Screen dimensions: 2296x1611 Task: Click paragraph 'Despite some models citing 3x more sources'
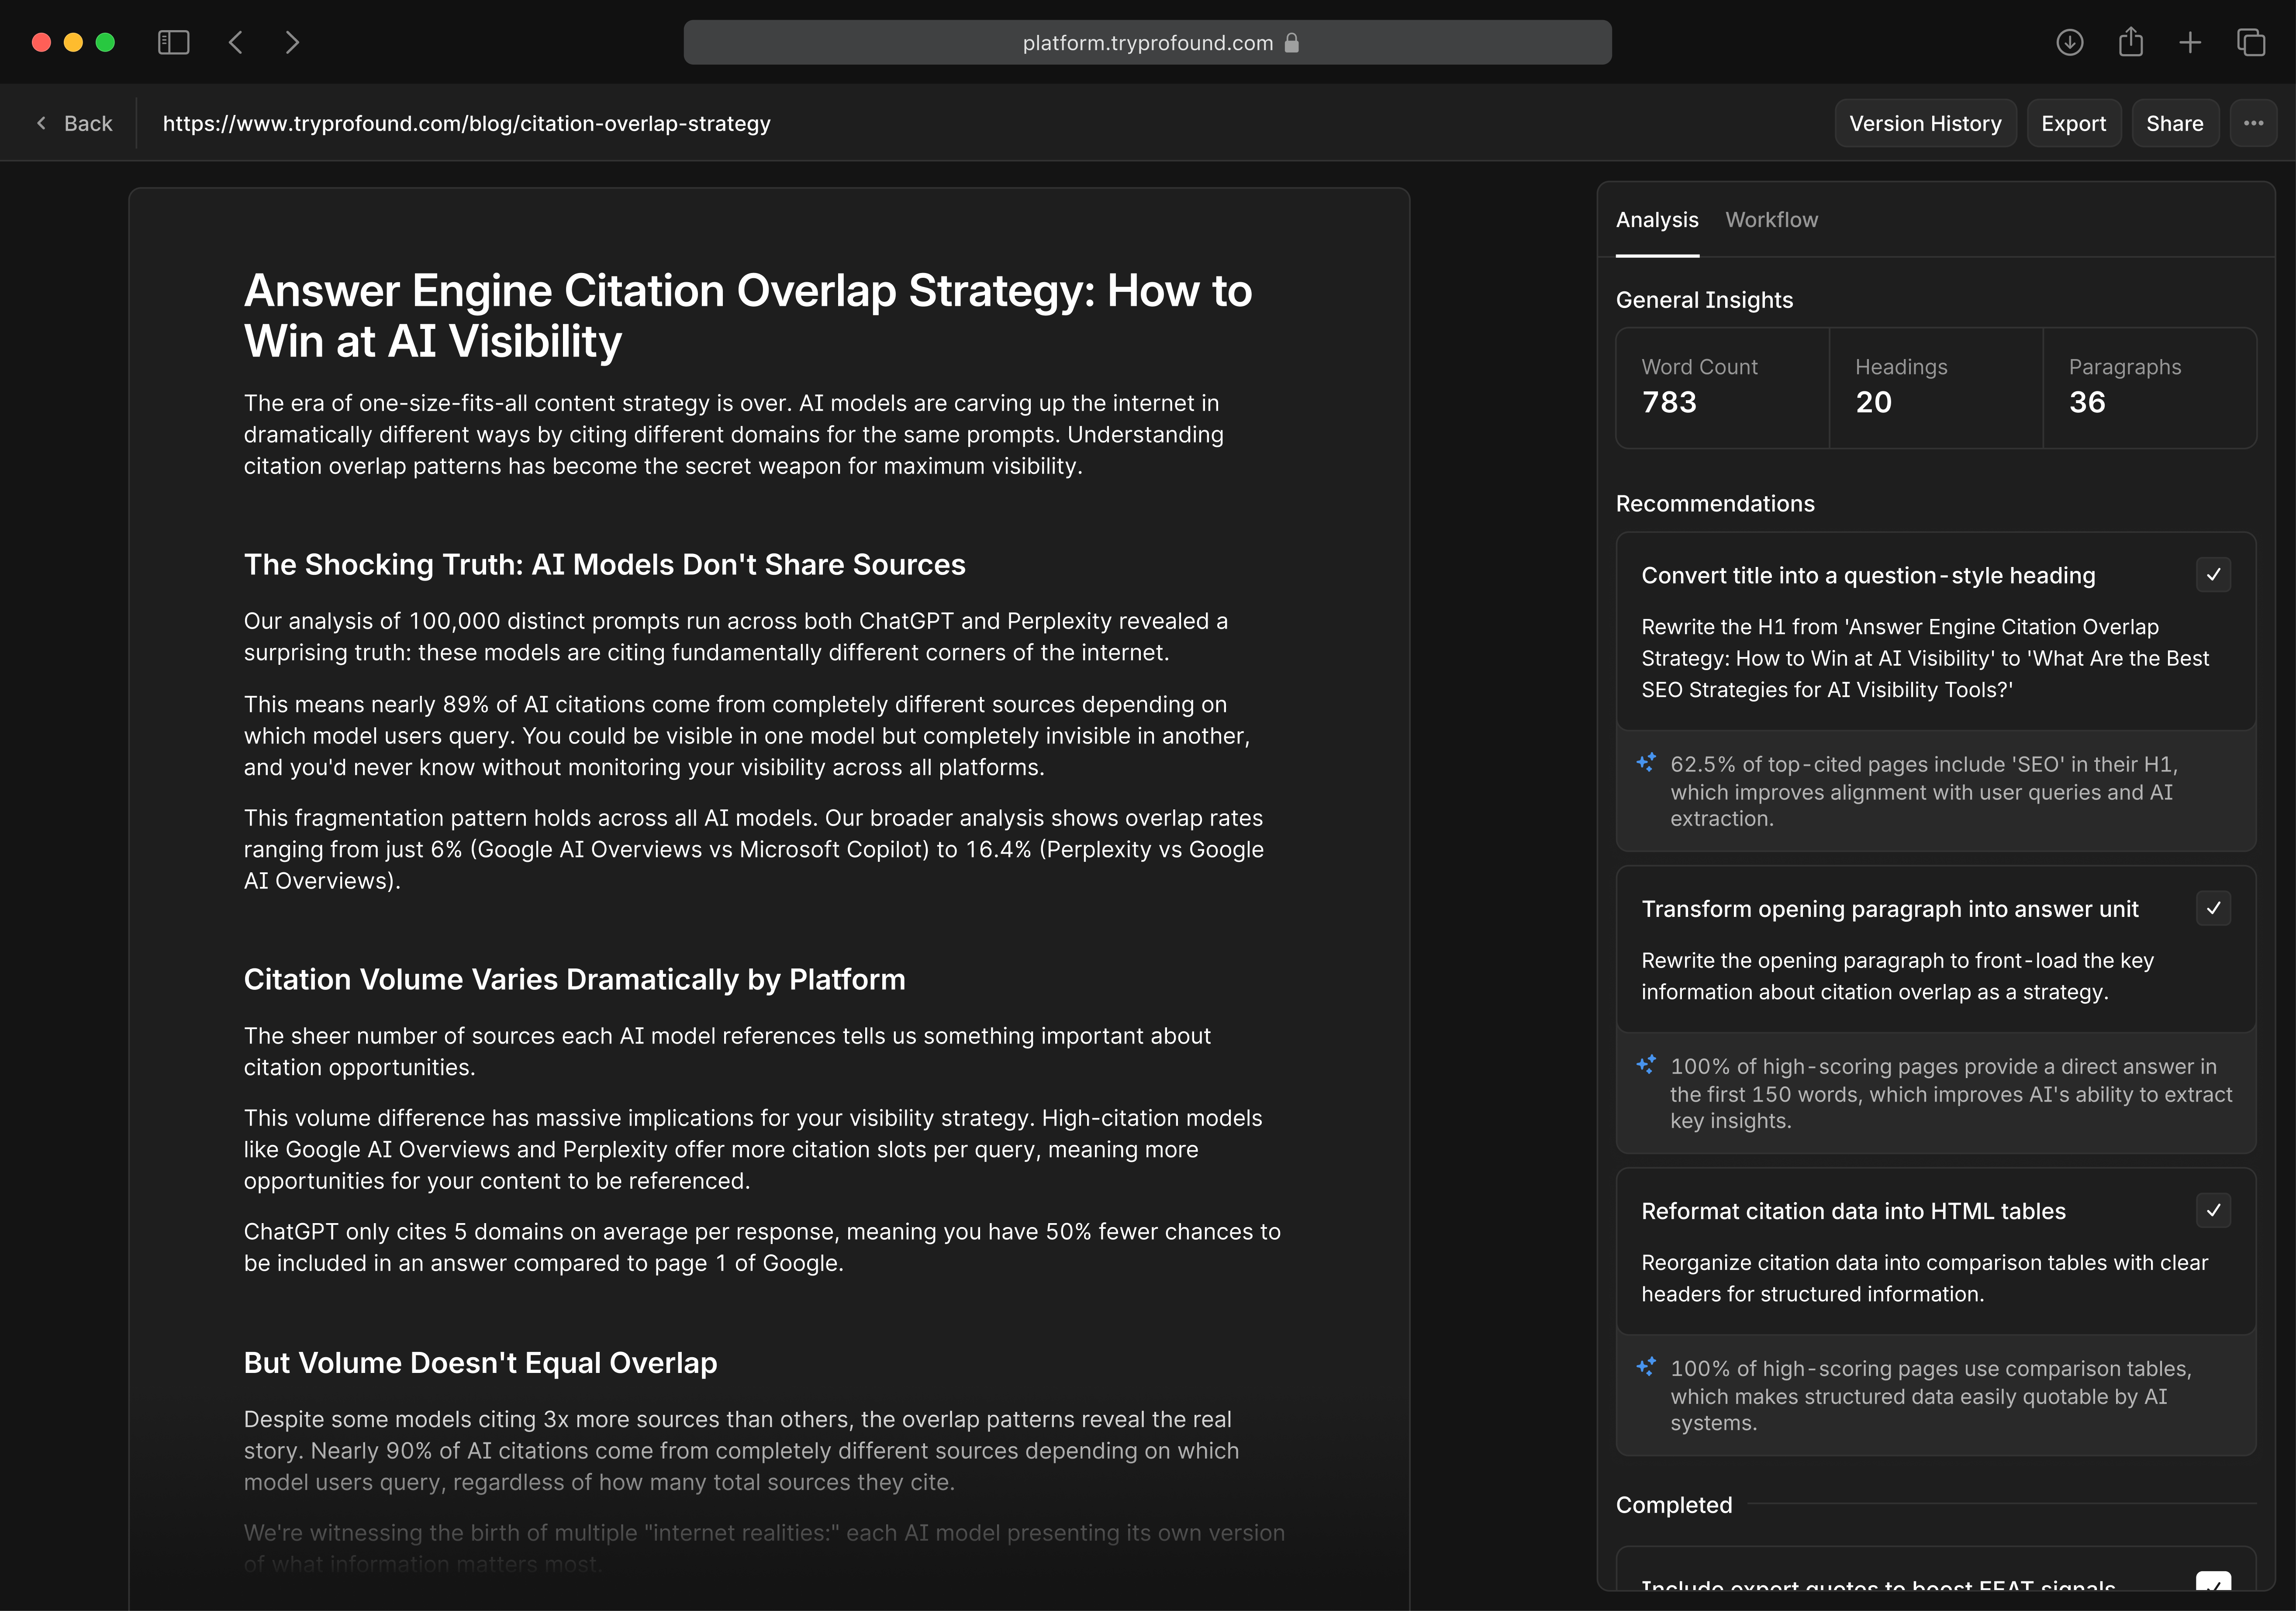point(741,1451)
